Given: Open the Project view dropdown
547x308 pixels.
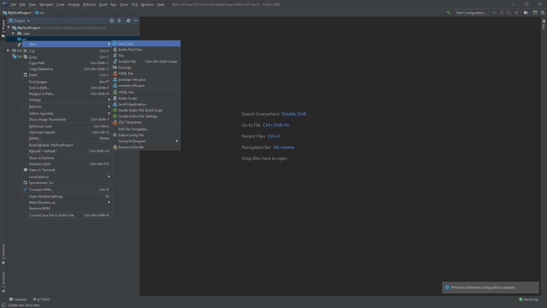Looking at the screenshot, I should pos(23,20).
